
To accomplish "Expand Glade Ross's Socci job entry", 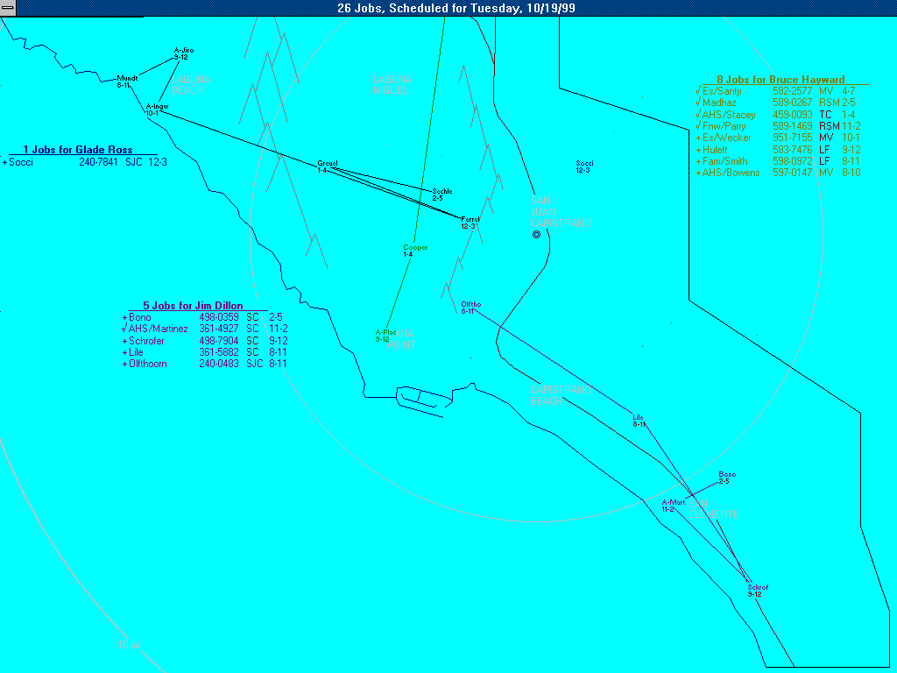I will click(5, 162).
